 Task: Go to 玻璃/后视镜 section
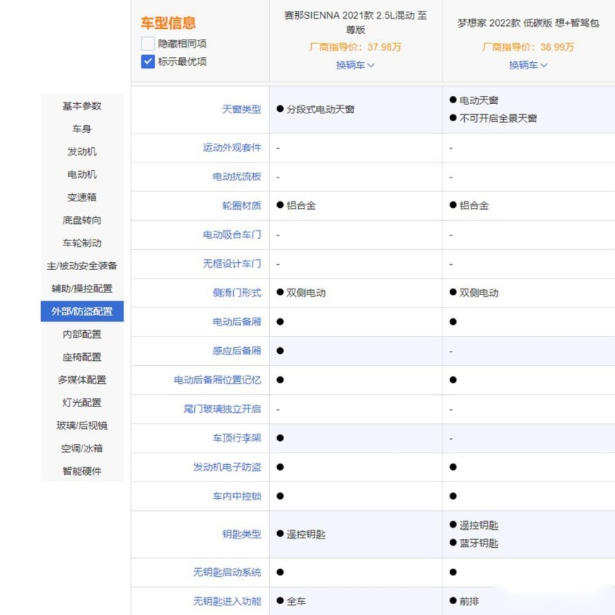click(82, 425)
